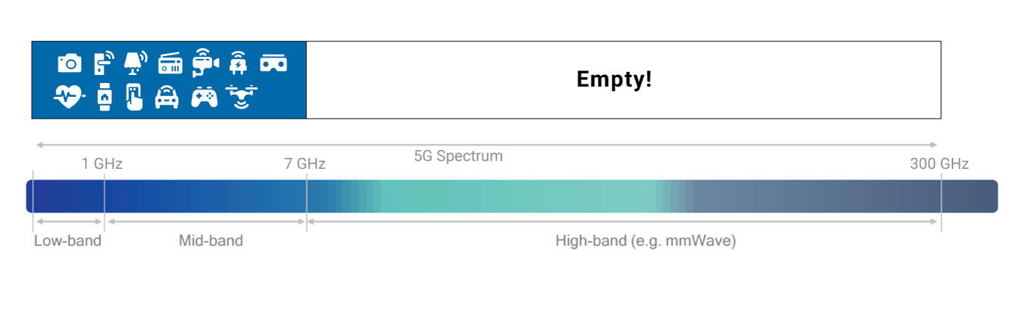The width and height of the screenshot is (1021, 313).
Task: Select the smart door lock icon
Action: [x=104, y=63]
